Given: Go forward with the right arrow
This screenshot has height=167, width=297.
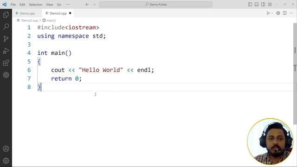Looking at the screenshot, I should 94,4.
